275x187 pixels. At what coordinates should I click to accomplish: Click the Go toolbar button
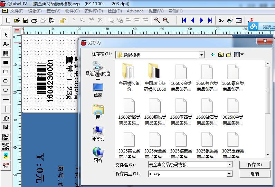point(221,20)
